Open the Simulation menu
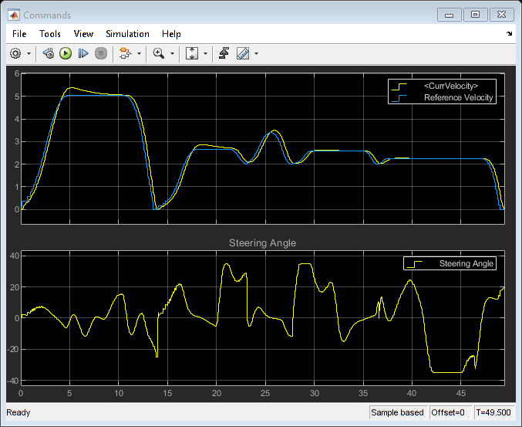The width and height of the screenshot is (522, 427). [x=127, y=34]
